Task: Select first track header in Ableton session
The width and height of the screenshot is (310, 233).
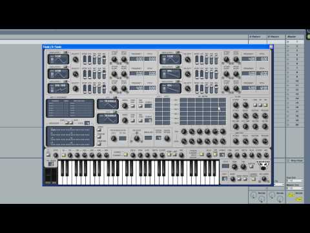Action: pos(258,37)
